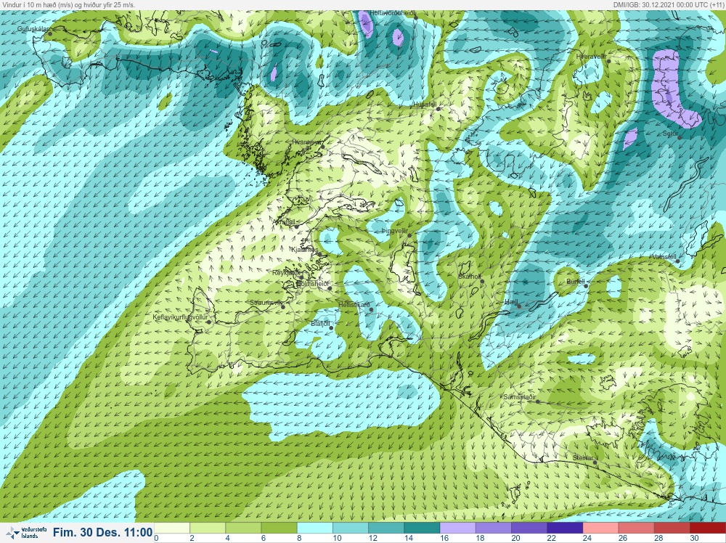Image resolution: width=726 pixels, height=543 pixels.
Task: Pick the olive 6–8 m/s legend swatch
Action: click(x=279, y=528)
